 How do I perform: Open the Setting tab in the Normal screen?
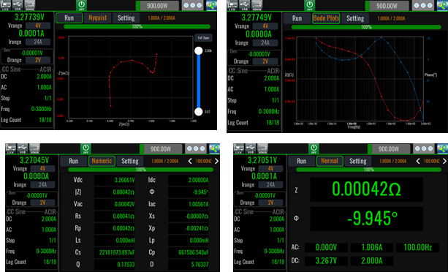click(358, 161)
